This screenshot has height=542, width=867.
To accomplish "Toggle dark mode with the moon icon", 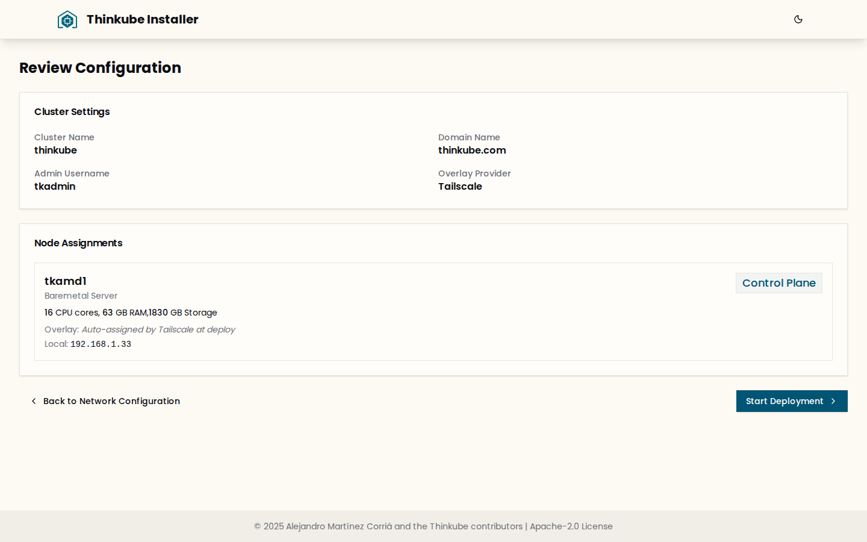I will tap(798, 19).
